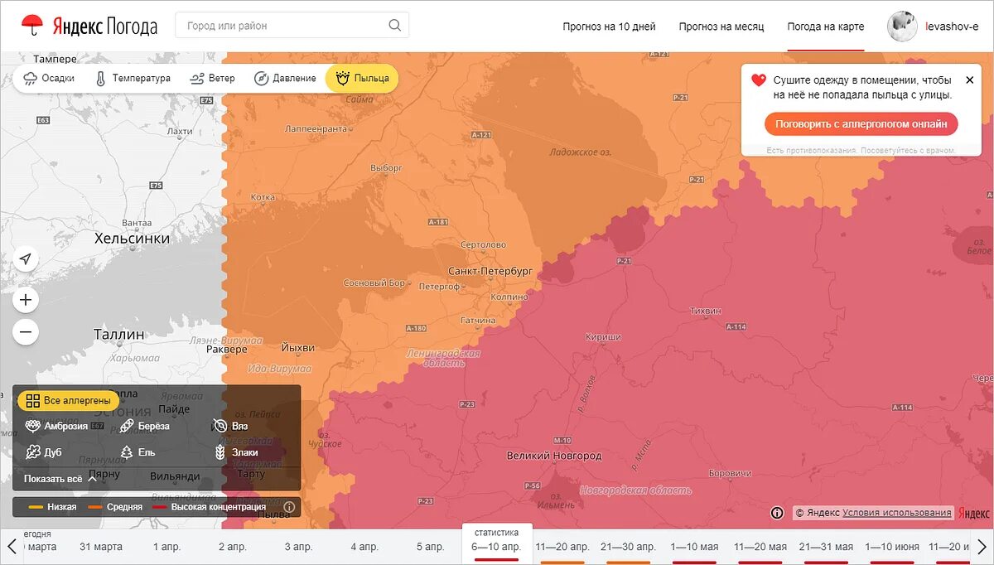Select the Ветер wind layer

(x=212, y=79)
